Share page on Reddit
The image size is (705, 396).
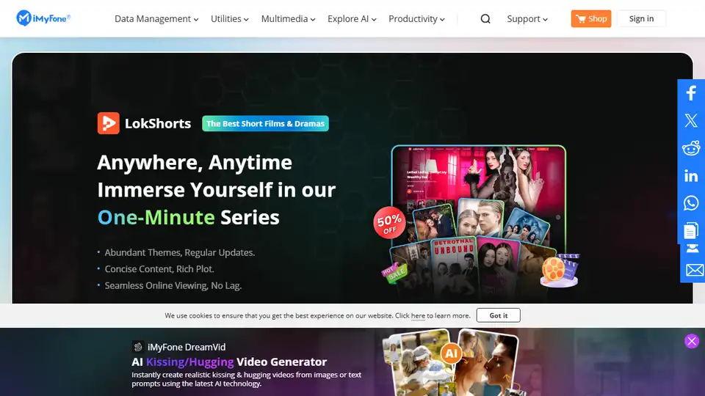pos(691,148)
